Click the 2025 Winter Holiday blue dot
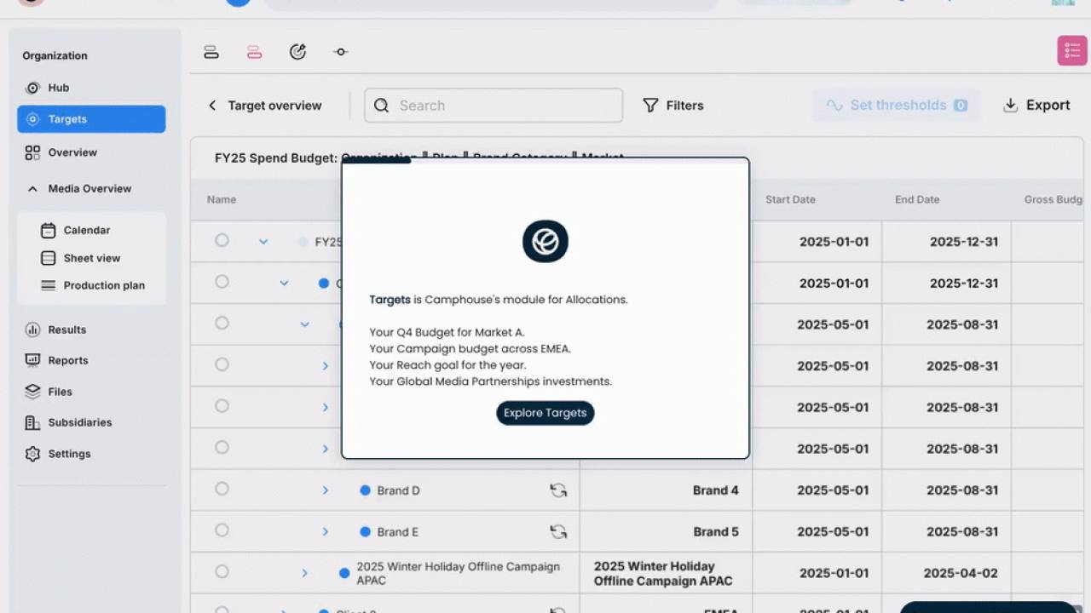The image size is (1091, 613). point(344,574)
